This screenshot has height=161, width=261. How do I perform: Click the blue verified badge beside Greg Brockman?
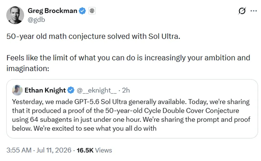pos(82,11)
